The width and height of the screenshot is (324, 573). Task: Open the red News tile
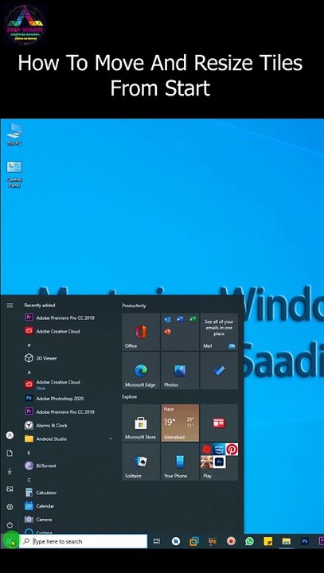[x=219, y=423]
